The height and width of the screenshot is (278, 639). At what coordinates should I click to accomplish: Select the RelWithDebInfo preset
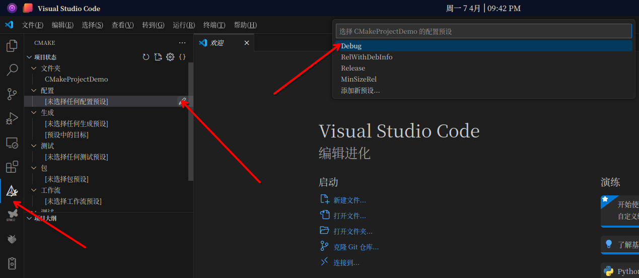pyautogui.click(x=483, y=57)
